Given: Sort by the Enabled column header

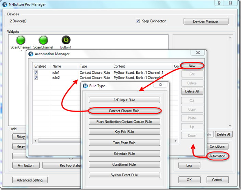Looking at the screenshot, I should tap(41, 66).
